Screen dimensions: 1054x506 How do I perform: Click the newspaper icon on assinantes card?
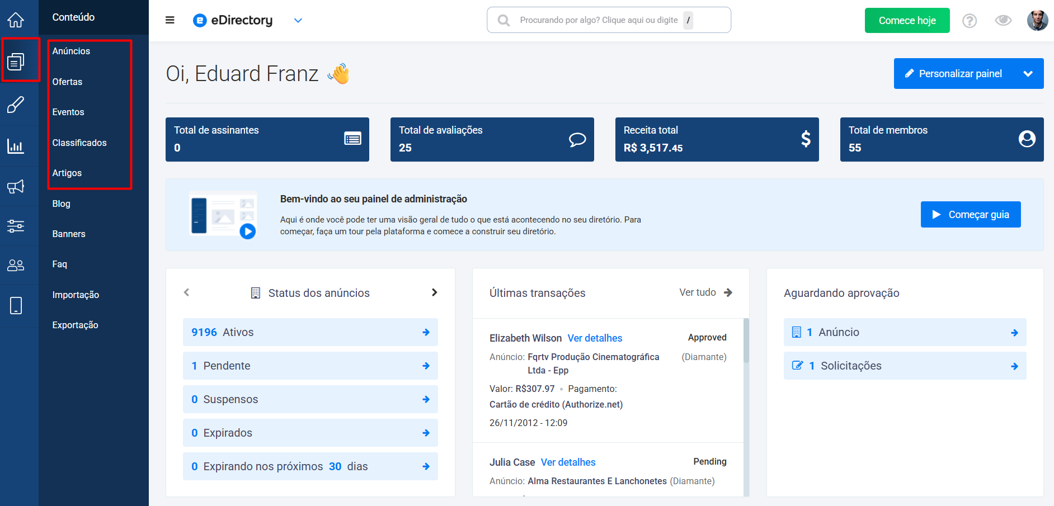(x=352, y=139)
